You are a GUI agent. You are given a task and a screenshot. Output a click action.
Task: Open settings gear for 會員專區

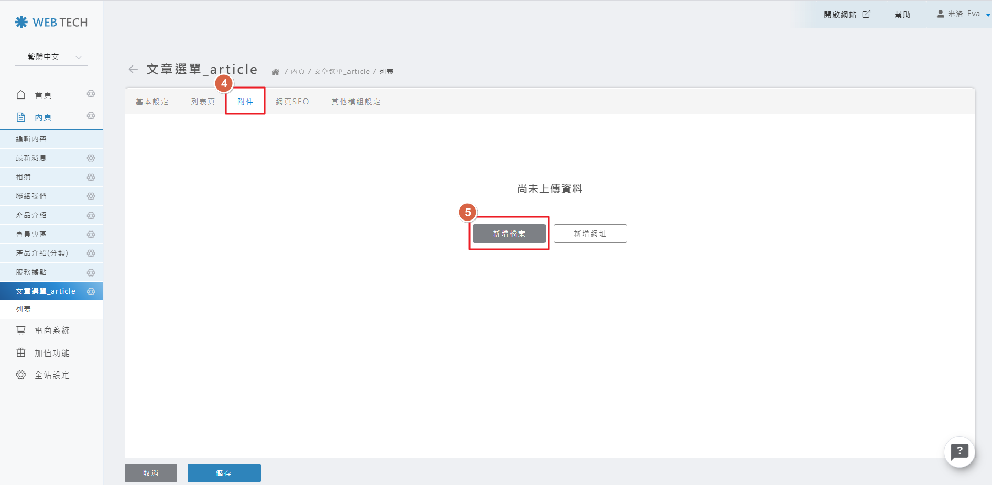[91, 235]
